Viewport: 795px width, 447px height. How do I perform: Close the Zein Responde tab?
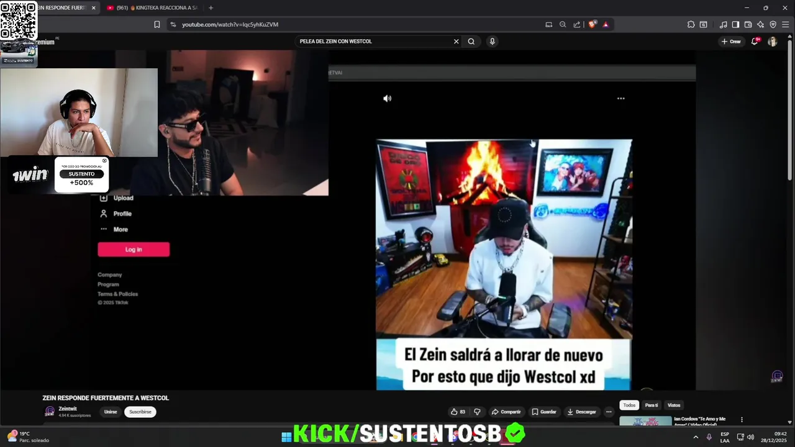click(x=94, y=8)
